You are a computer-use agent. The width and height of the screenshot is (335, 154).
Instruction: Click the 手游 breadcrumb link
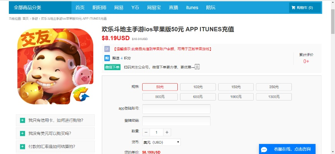click(x=35, y=19)
